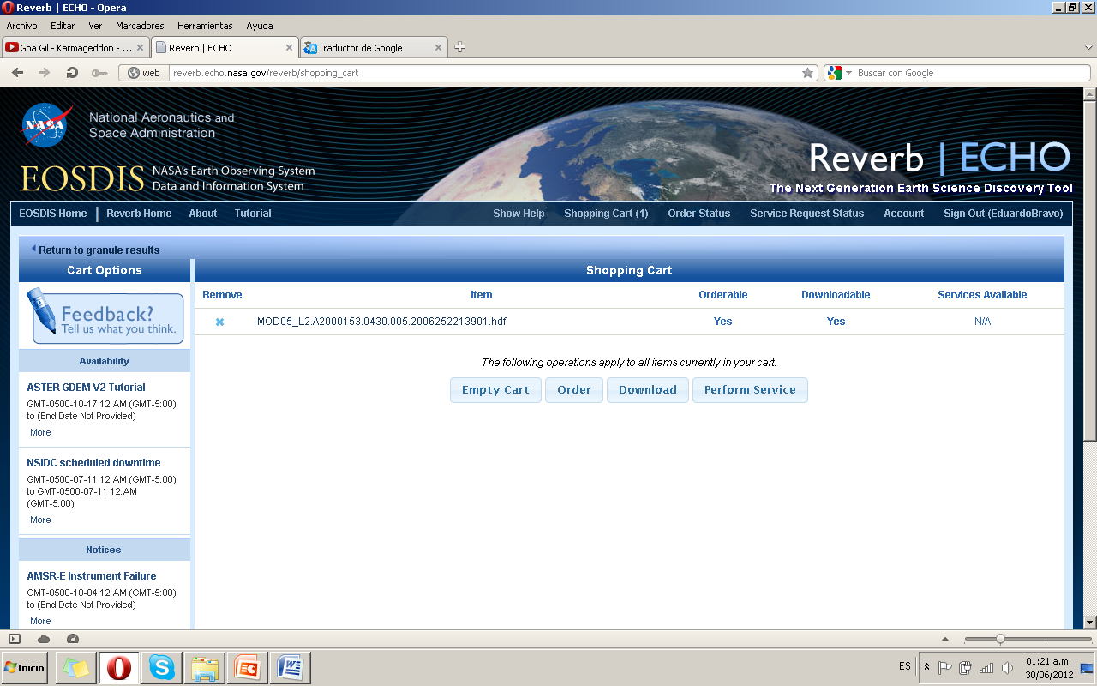The height and width of the screenshot is (686, 1097).
Task: Open Order Status link
Action: pos(699,214)
